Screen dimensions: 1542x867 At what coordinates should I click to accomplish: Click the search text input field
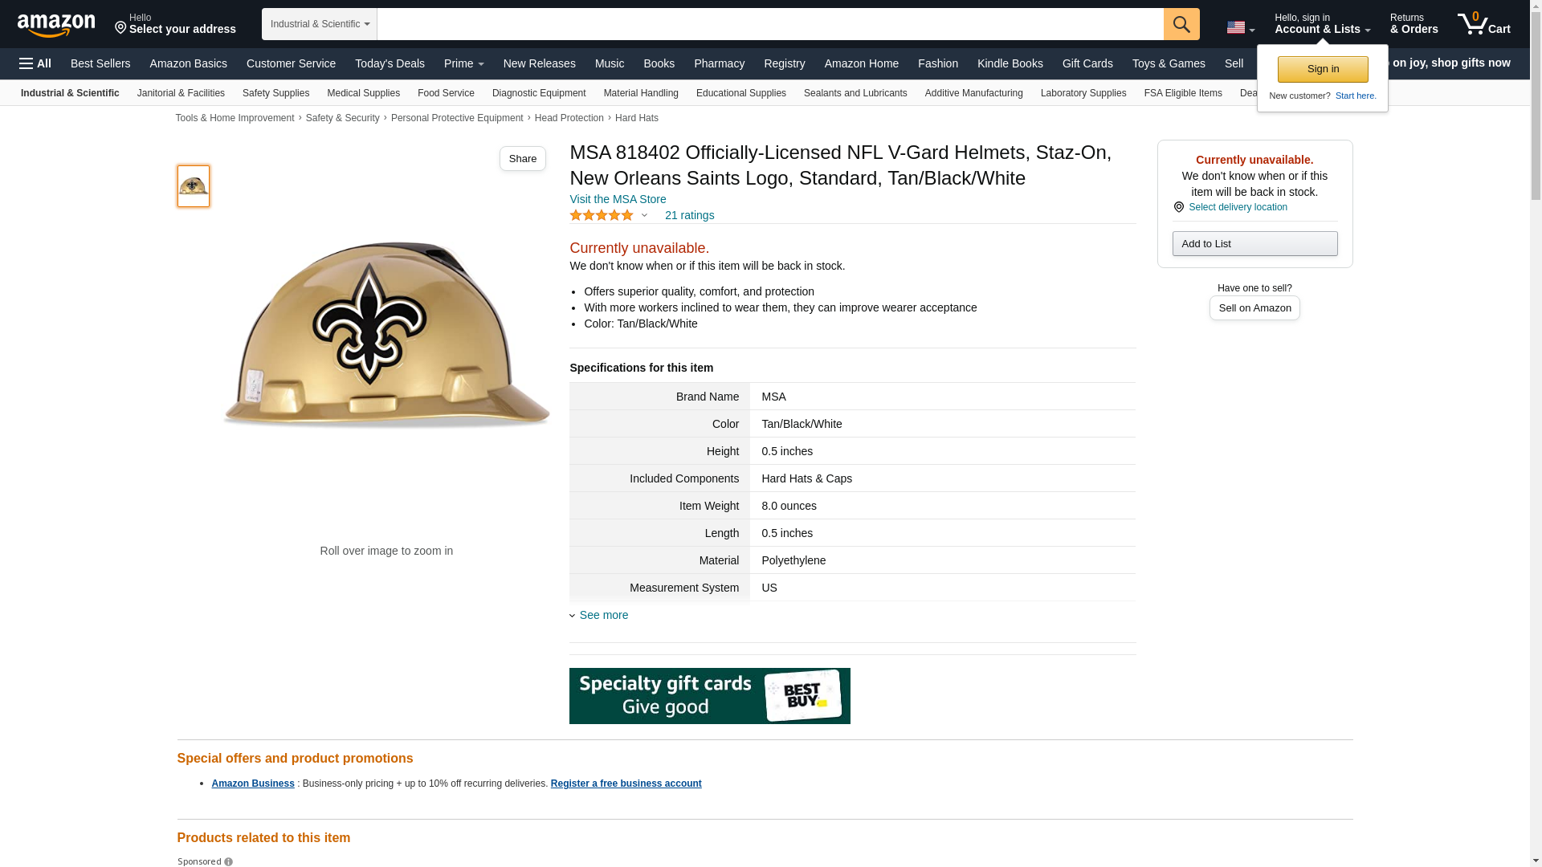click(769, 24)
